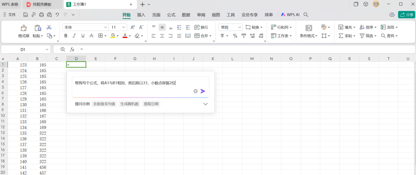The image size is (416, 175).
Task: Toggle italic formatting
Action: click(x=74, y=36)
